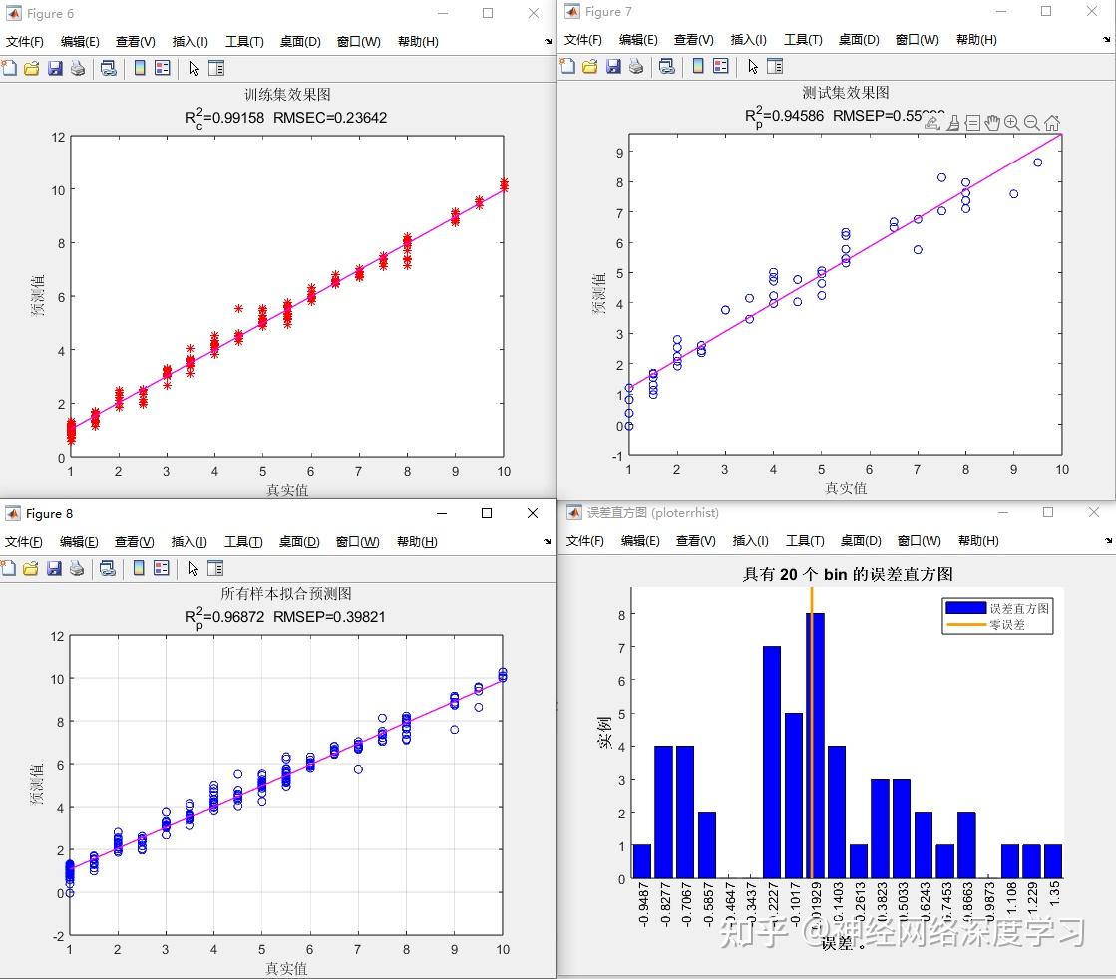Restore default view with the home icon

tap(1053, 122)
